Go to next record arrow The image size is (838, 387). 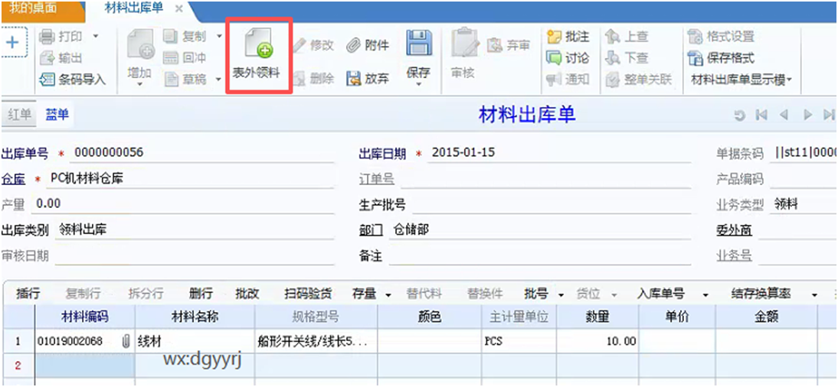pos(807,115)
